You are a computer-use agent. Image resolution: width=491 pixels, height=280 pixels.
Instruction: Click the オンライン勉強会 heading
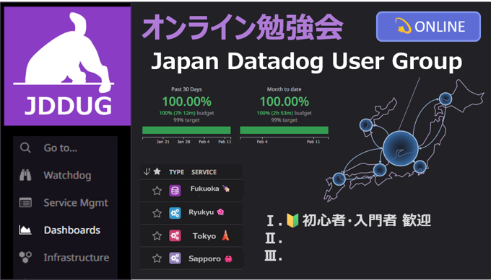point(243,27)
